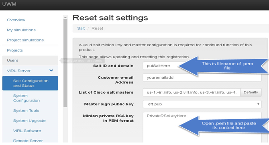Viewport: 269px width, 145px height.
Task: Open the Master sign public key dropdown
Action: coord(202,104)
